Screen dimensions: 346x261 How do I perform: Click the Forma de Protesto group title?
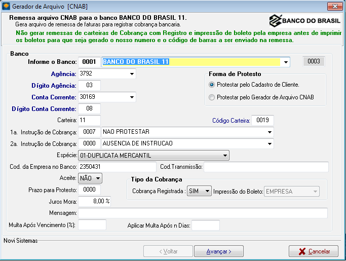tap(235, 74)
